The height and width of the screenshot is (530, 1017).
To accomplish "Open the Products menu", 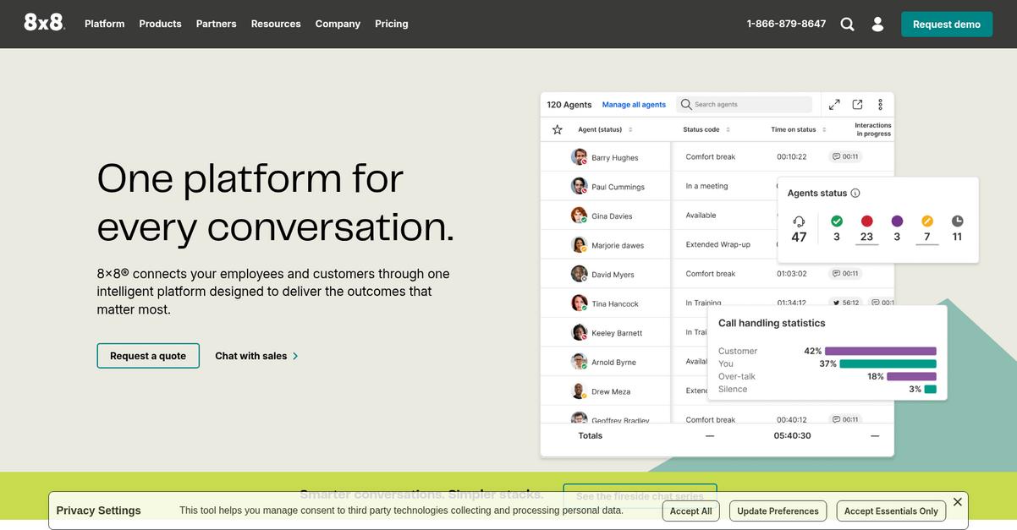I will coord(160,24).
